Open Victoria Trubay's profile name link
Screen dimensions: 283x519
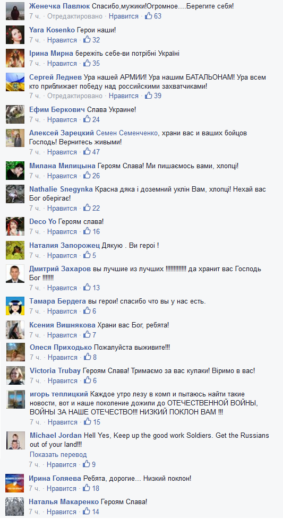click(x=55, y=371)
